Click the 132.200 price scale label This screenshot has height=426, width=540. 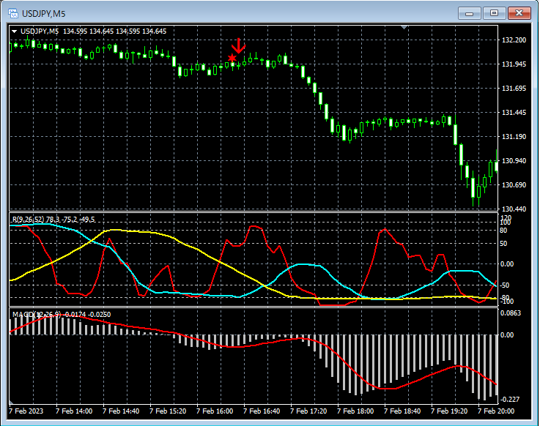click(x=515, y=40)
